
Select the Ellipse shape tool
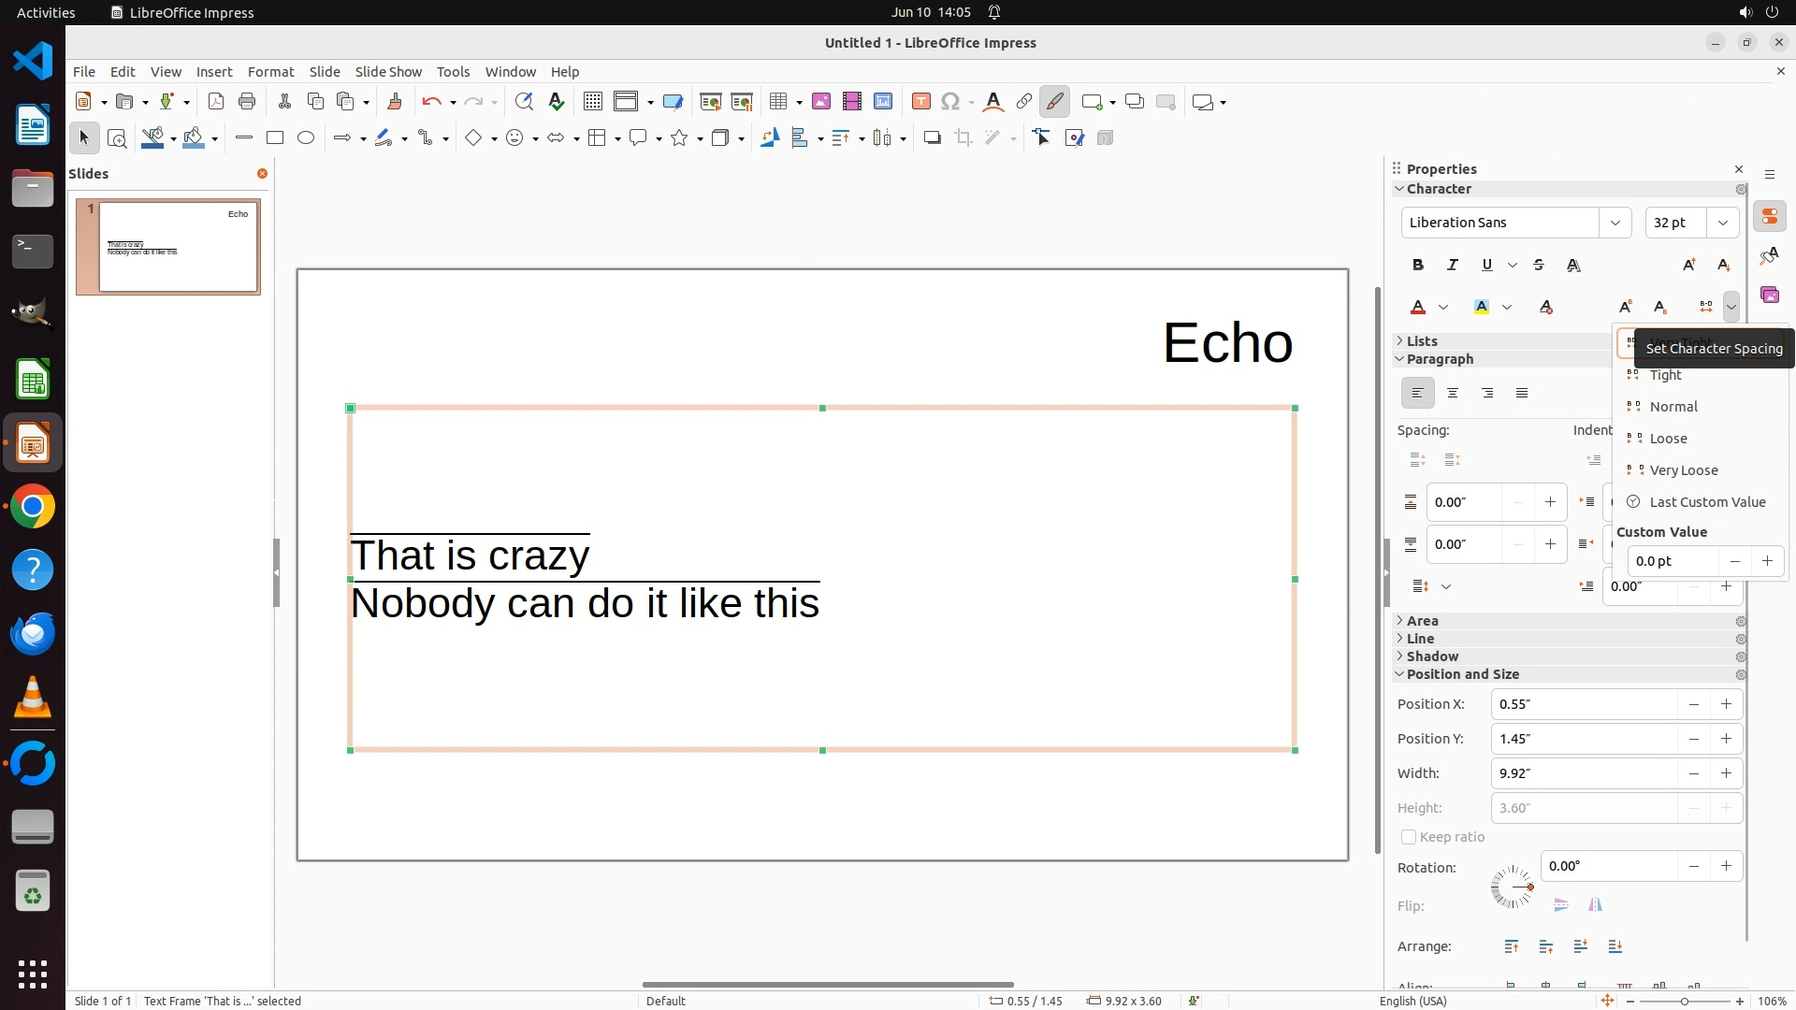click(x=306, y=138)
